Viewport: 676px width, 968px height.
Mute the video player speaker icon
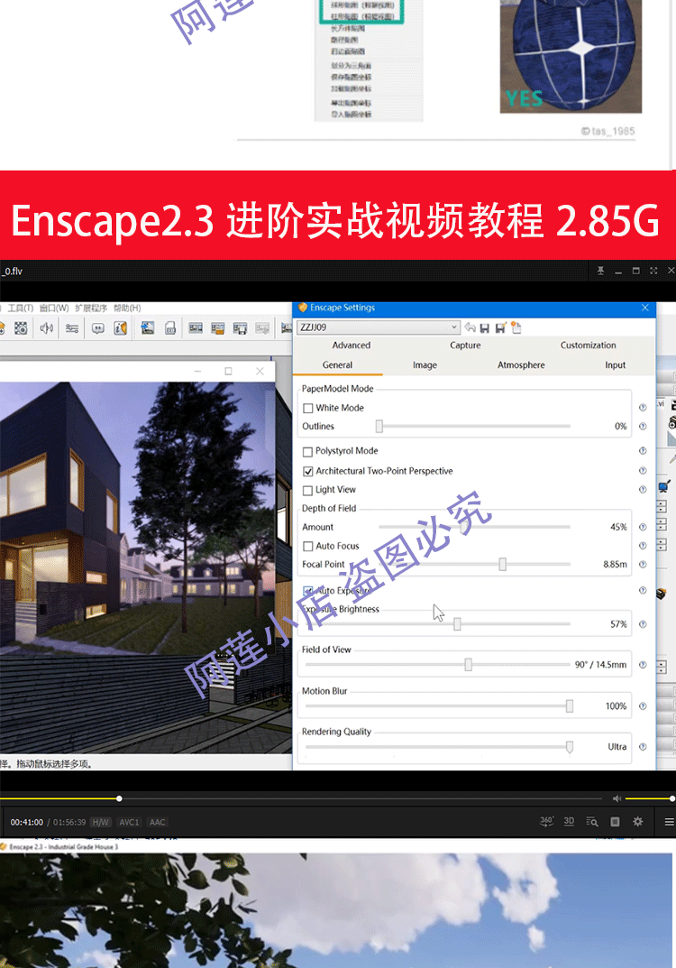tap(617, 798)
